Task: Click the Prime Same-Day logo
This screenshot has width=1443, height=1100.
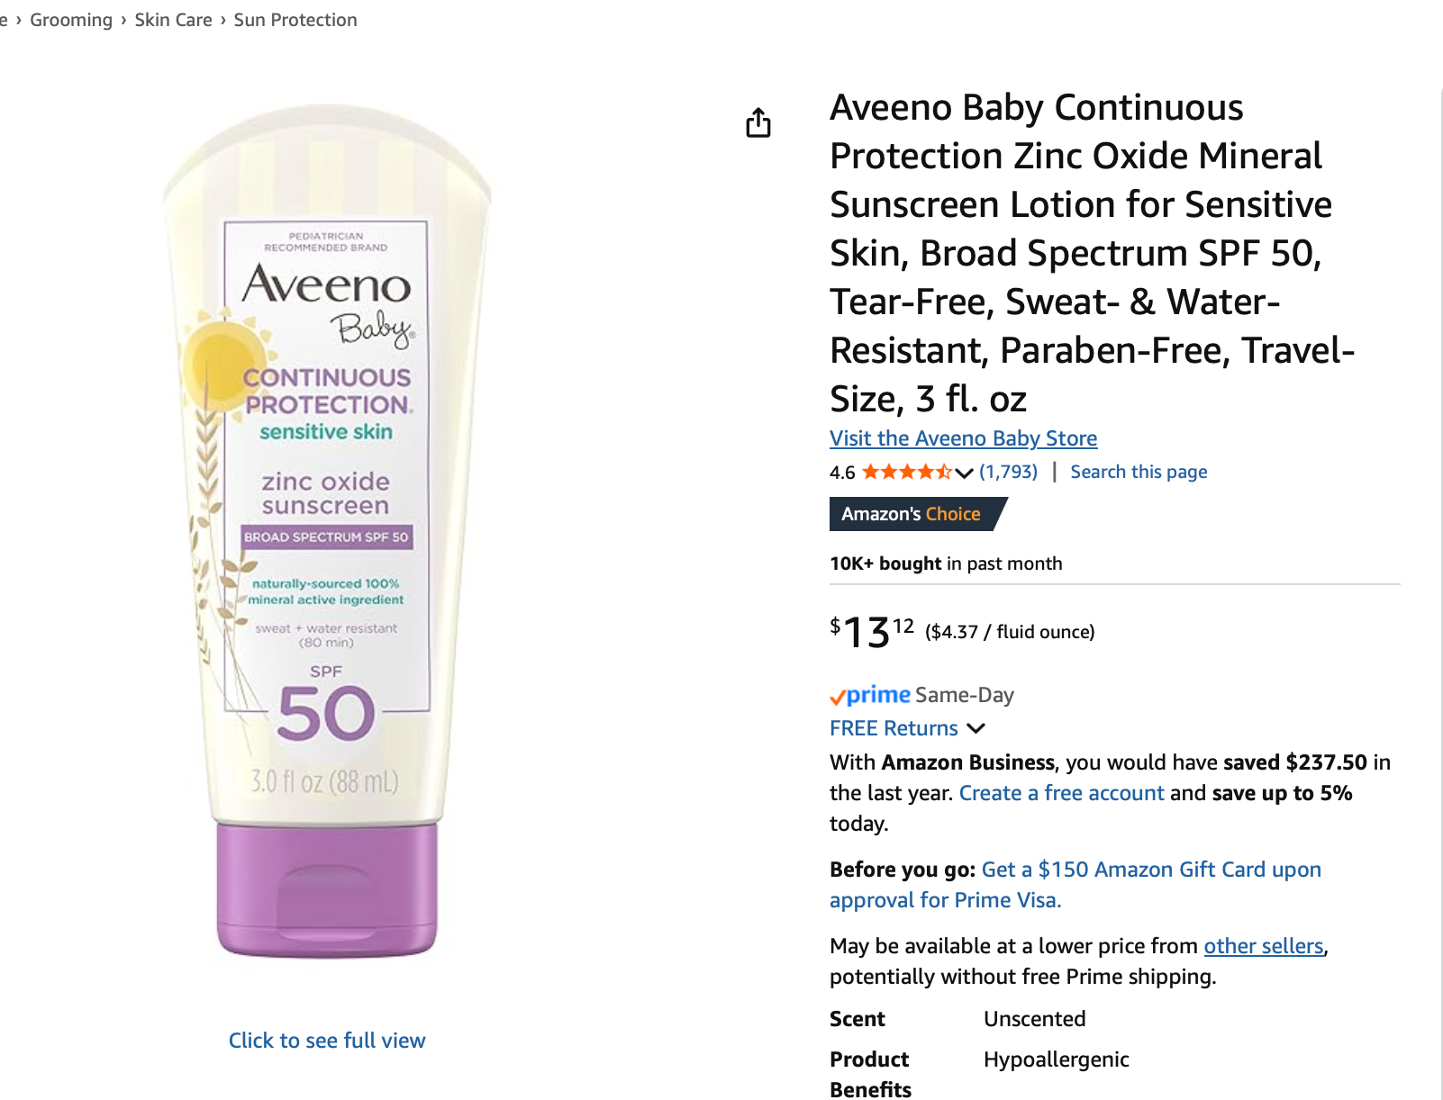Action: (870, 695)
